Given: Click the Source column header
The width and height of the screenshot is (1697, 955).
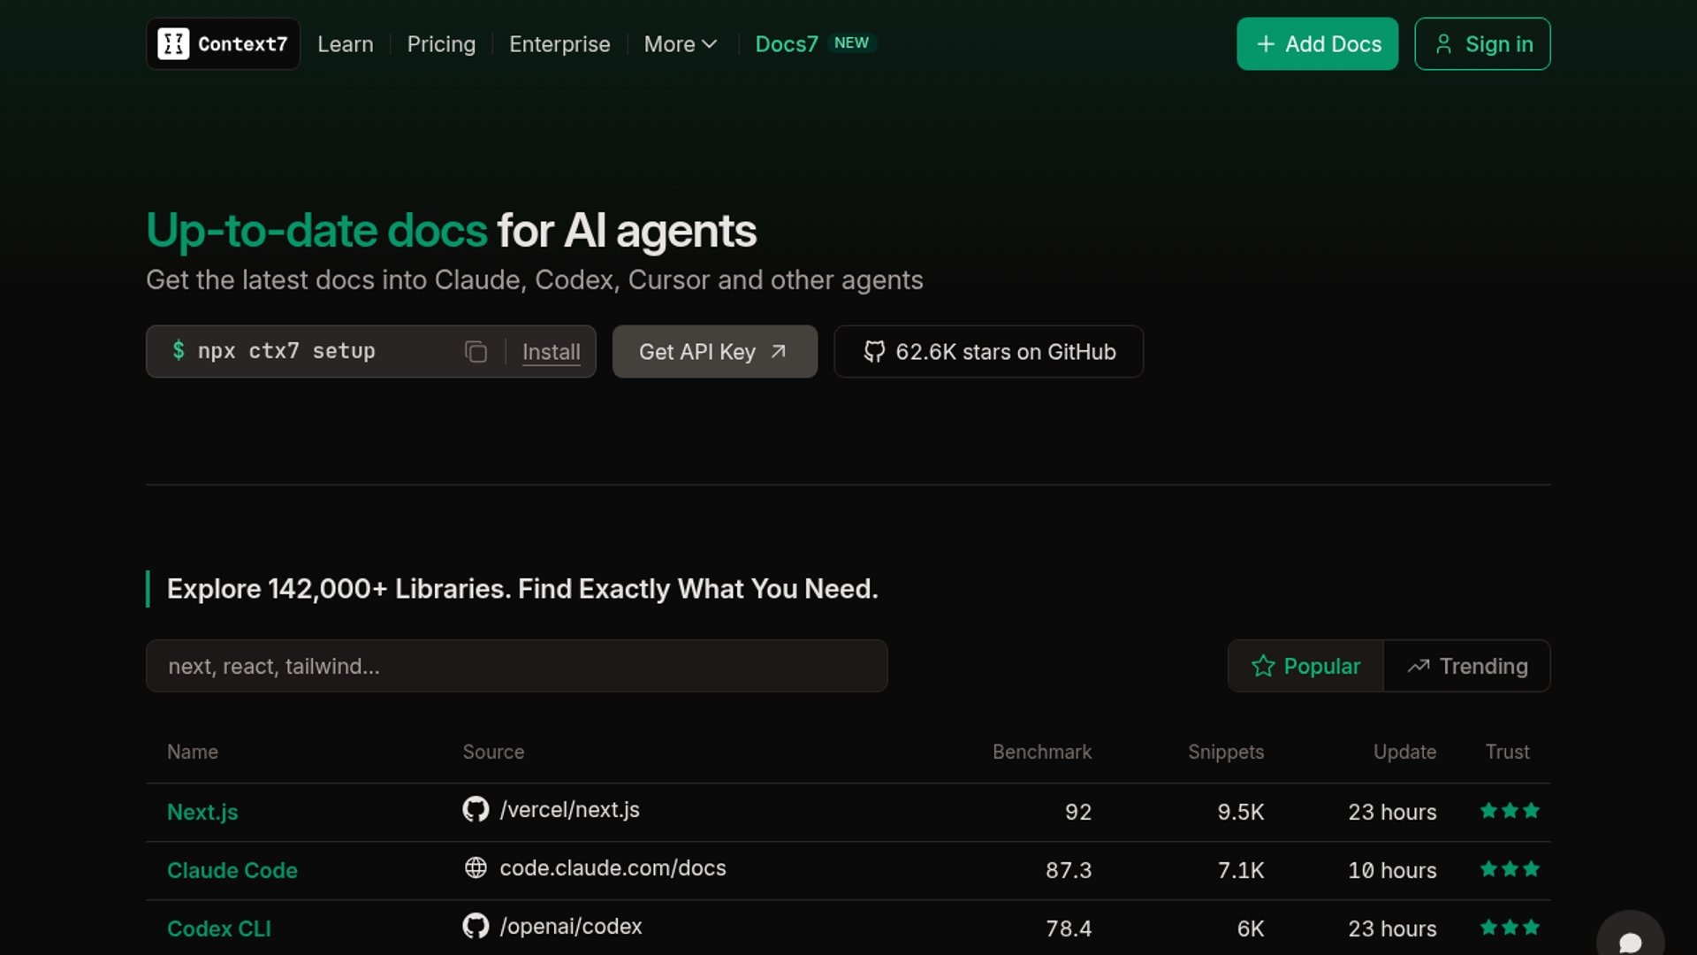Looking at the screenshot, I should click(x=493, y=752).
